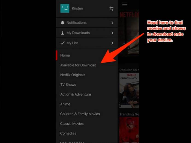Open Available for Download category
This screenshot has height=143, width=191.
click(78, 65)
